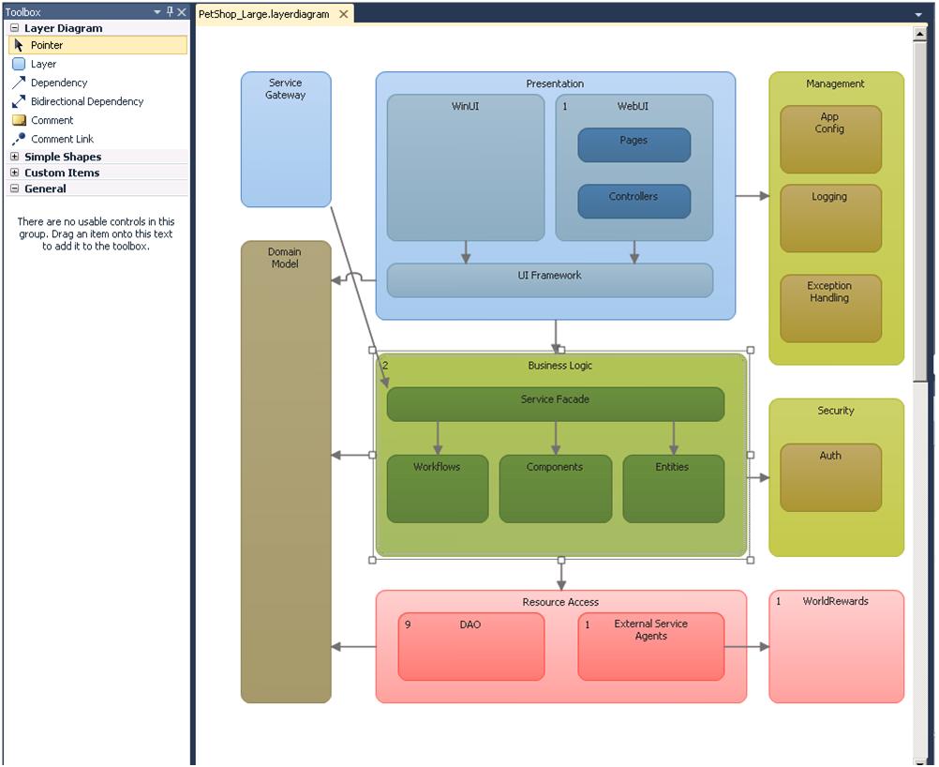Select the WorldRewards layer

click(836, 647)
